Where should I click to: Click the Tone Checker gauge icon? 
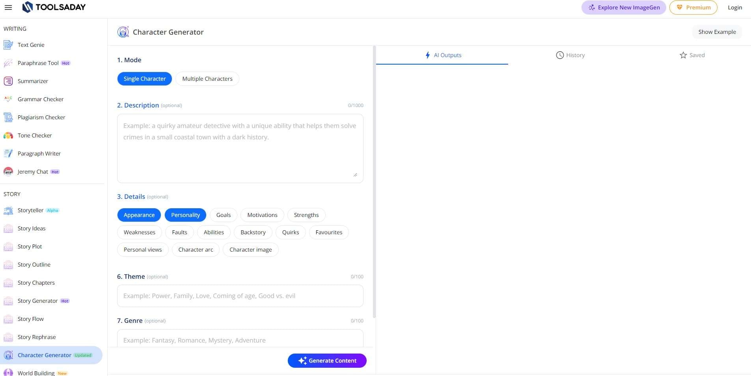click(8, 135)
